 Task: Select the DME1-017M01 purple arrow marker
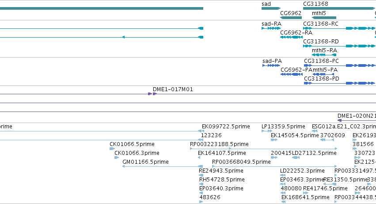point(152,94)
